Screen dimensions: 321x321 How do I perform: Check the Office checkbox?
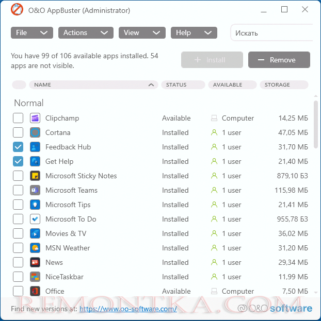[18, 291]
